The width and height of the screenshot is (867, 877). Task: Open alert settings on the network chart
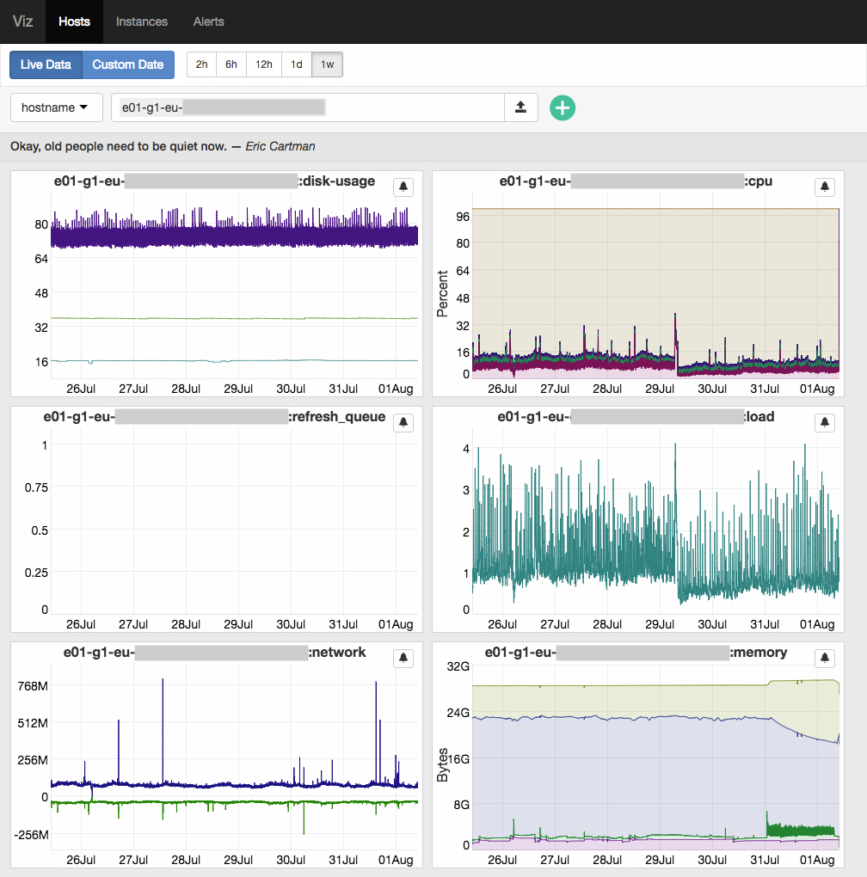coord(403,658)
